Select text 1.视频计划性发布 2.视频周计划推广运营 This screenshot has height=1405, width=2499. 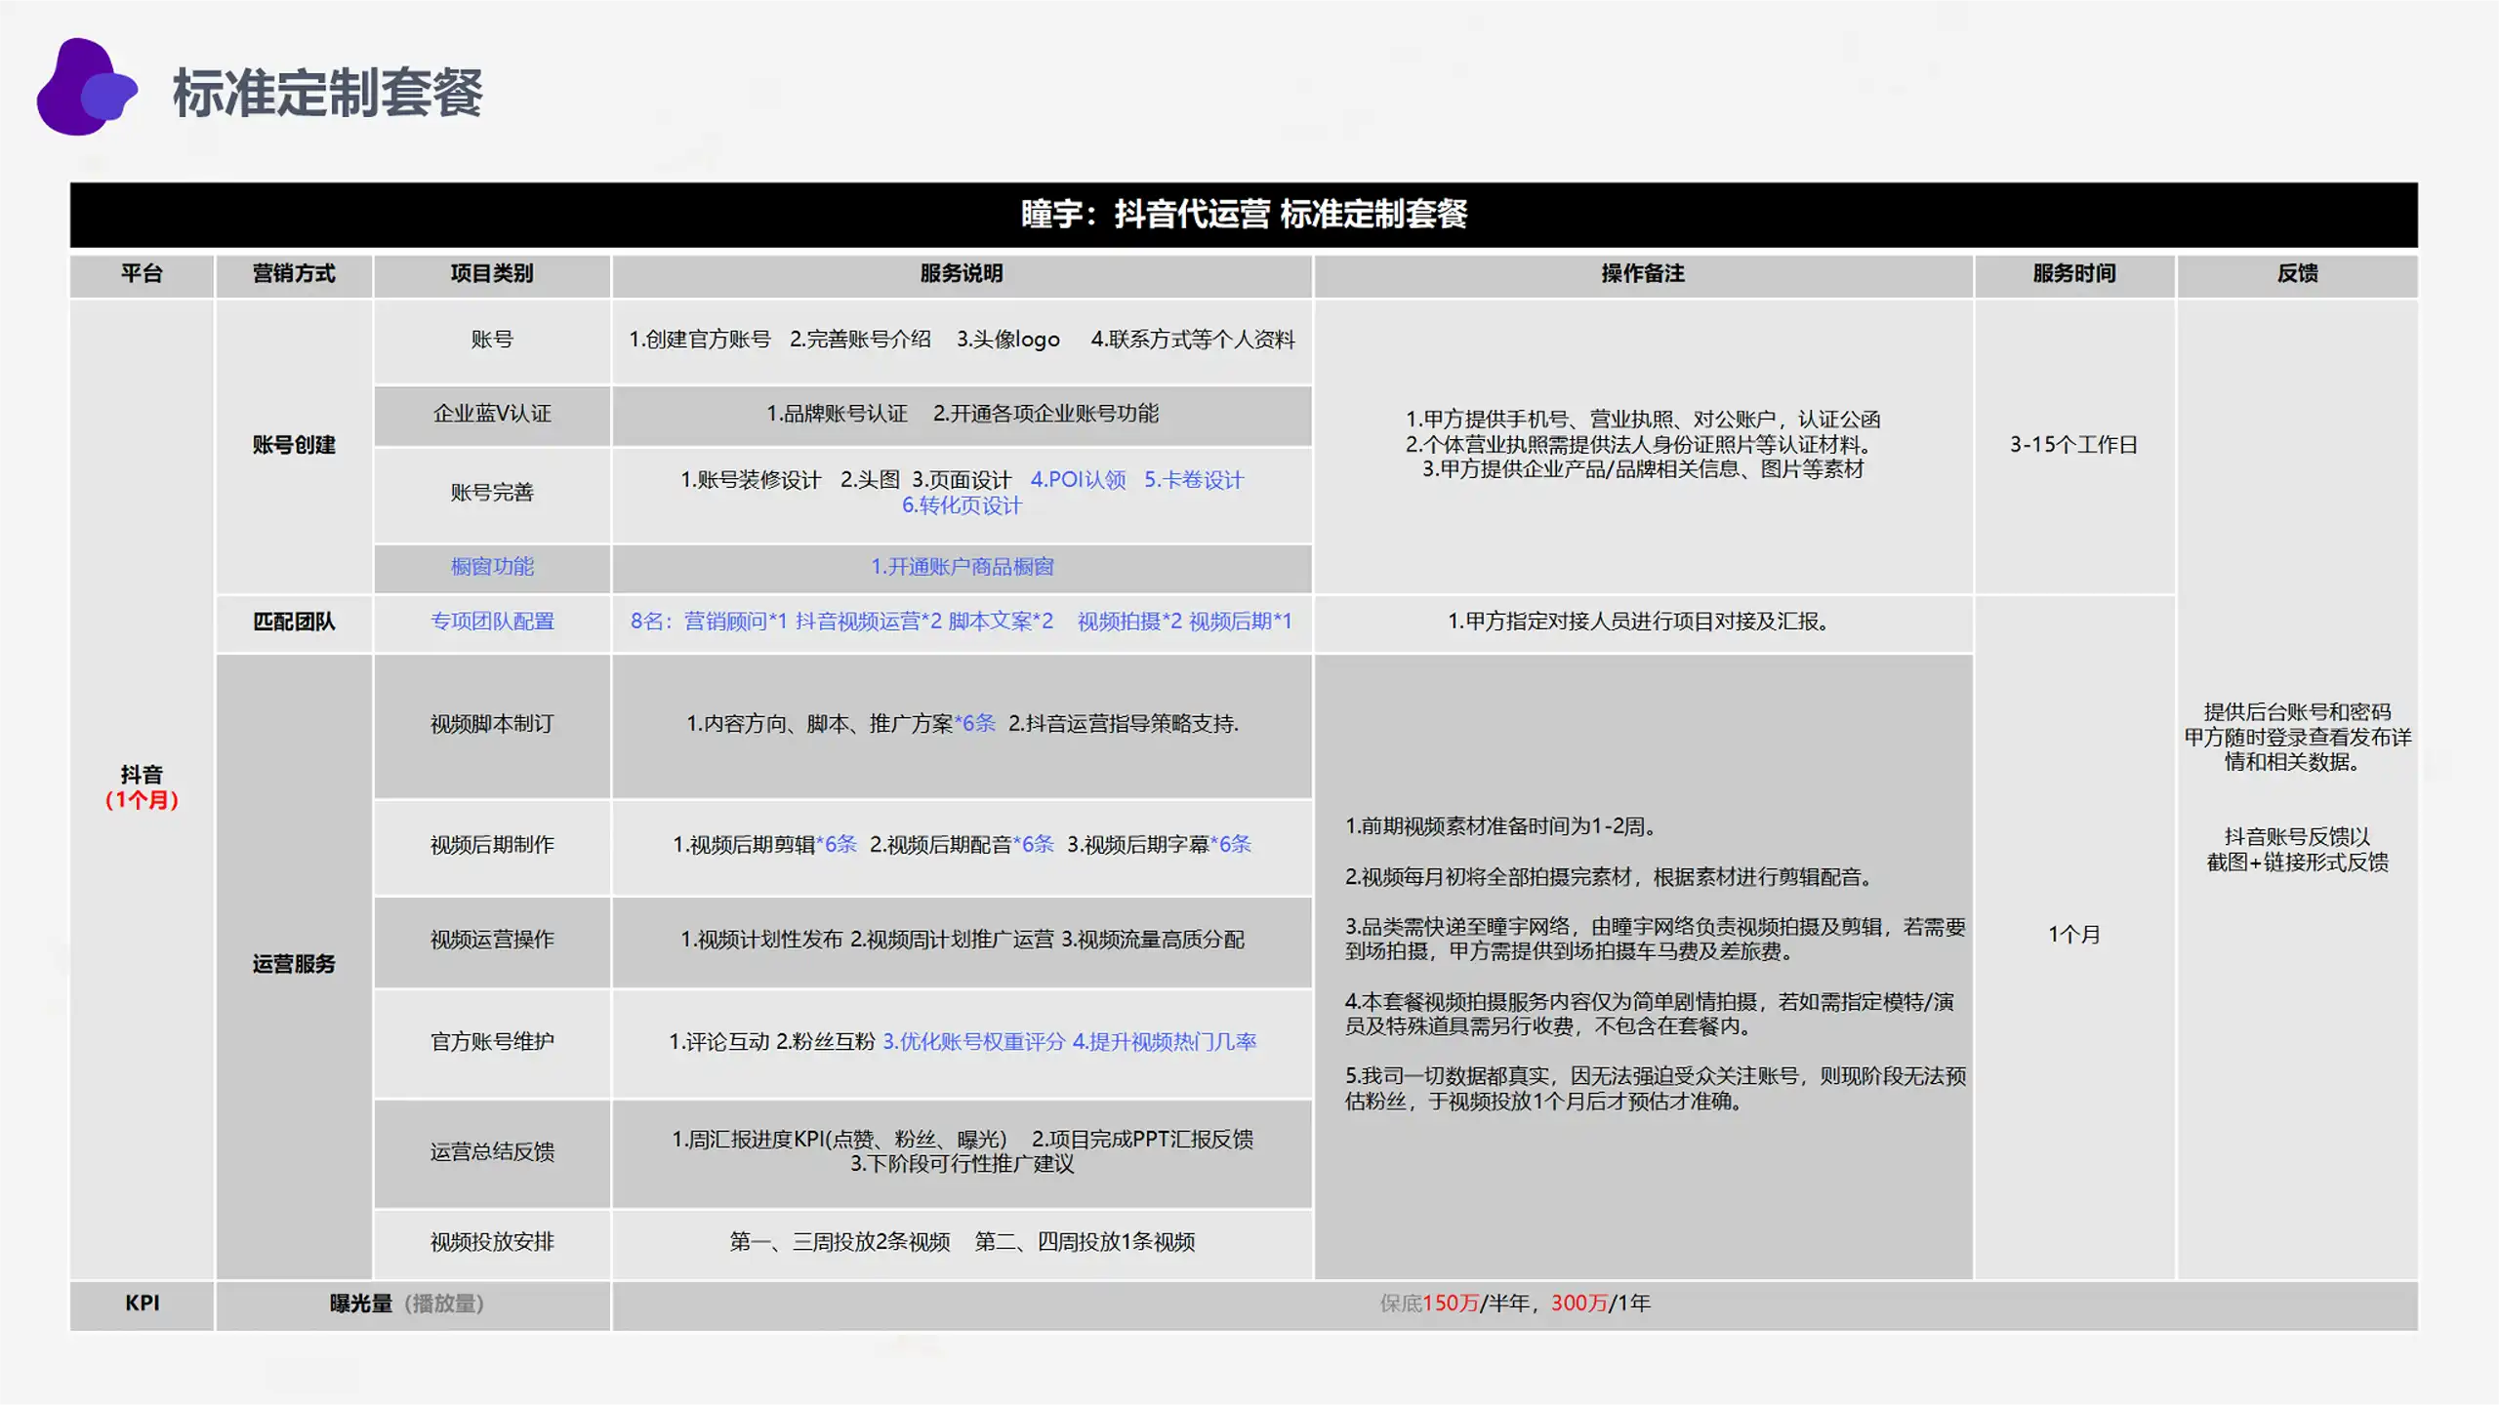(867, 941)
